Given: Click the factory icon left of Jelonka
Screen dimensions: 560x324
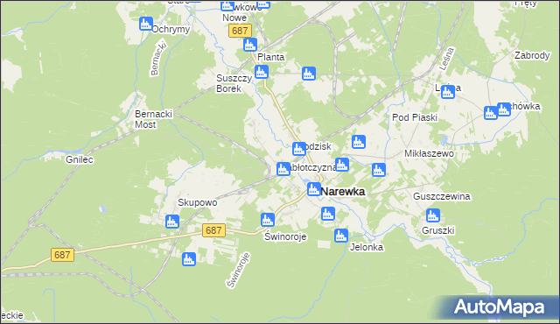Looking at the screenshot, I should coord(341,236).
